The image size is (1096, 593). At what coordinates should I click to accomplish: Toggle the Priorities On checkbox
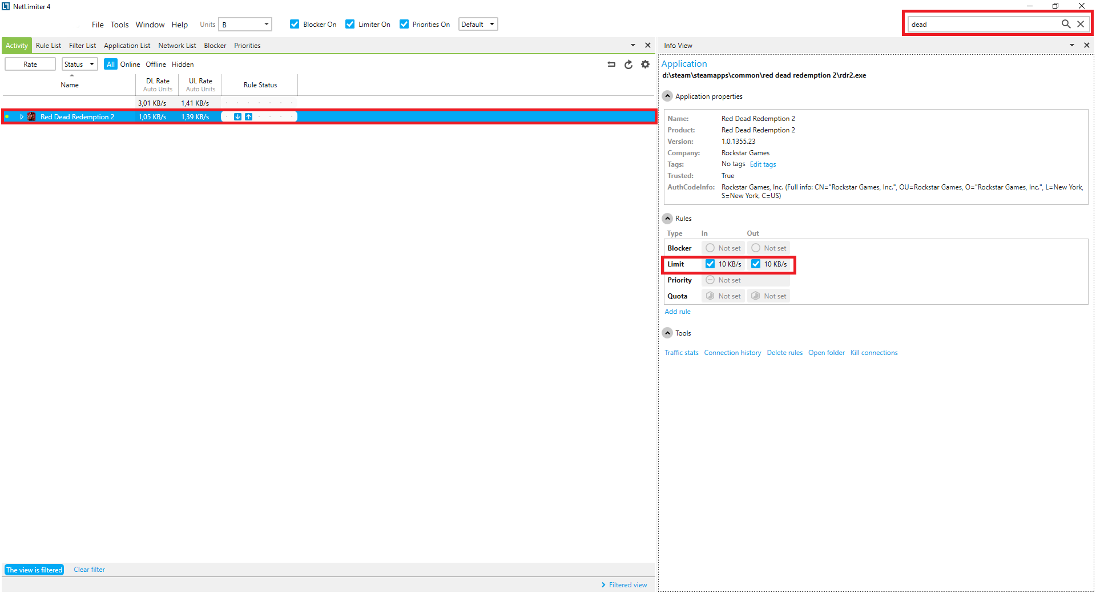(x=404, y=24)
